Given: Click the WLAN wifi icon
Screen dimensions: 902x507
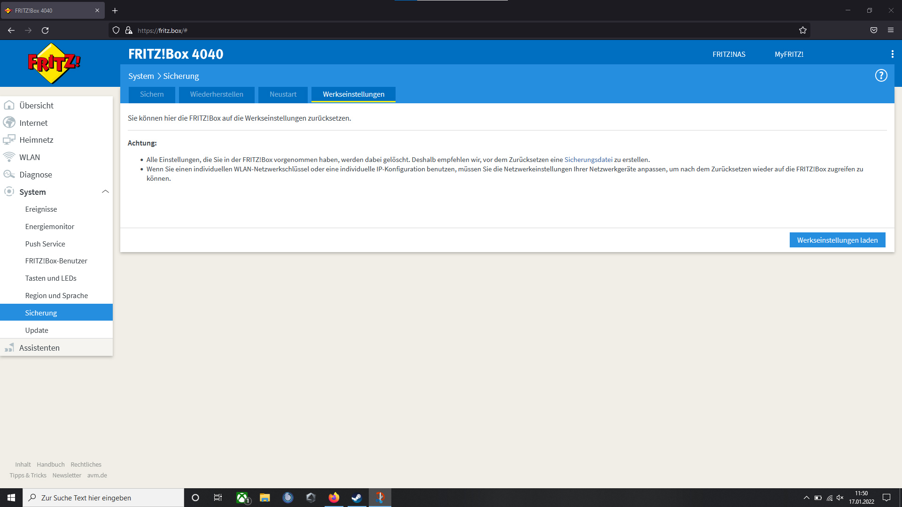Looking at the screenshot, I should pos(9,157).
